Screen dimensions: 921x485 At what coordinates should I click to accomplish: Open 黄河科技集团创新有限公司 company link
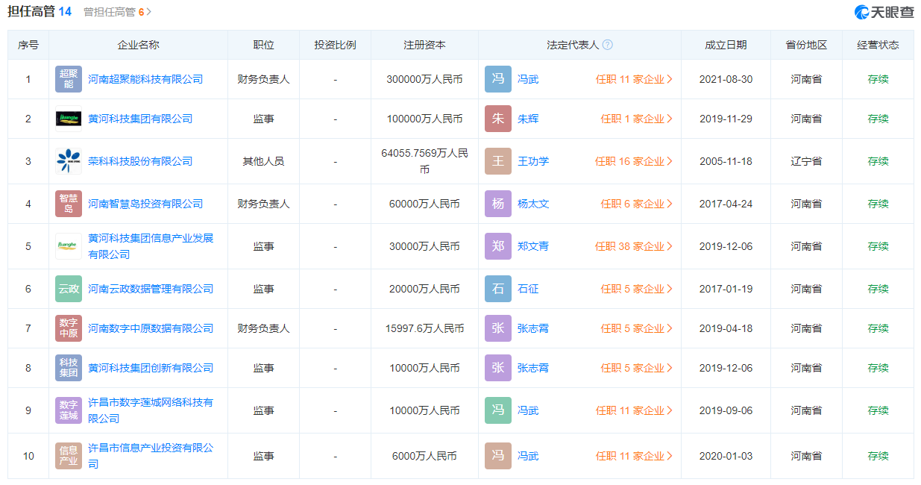151,368
